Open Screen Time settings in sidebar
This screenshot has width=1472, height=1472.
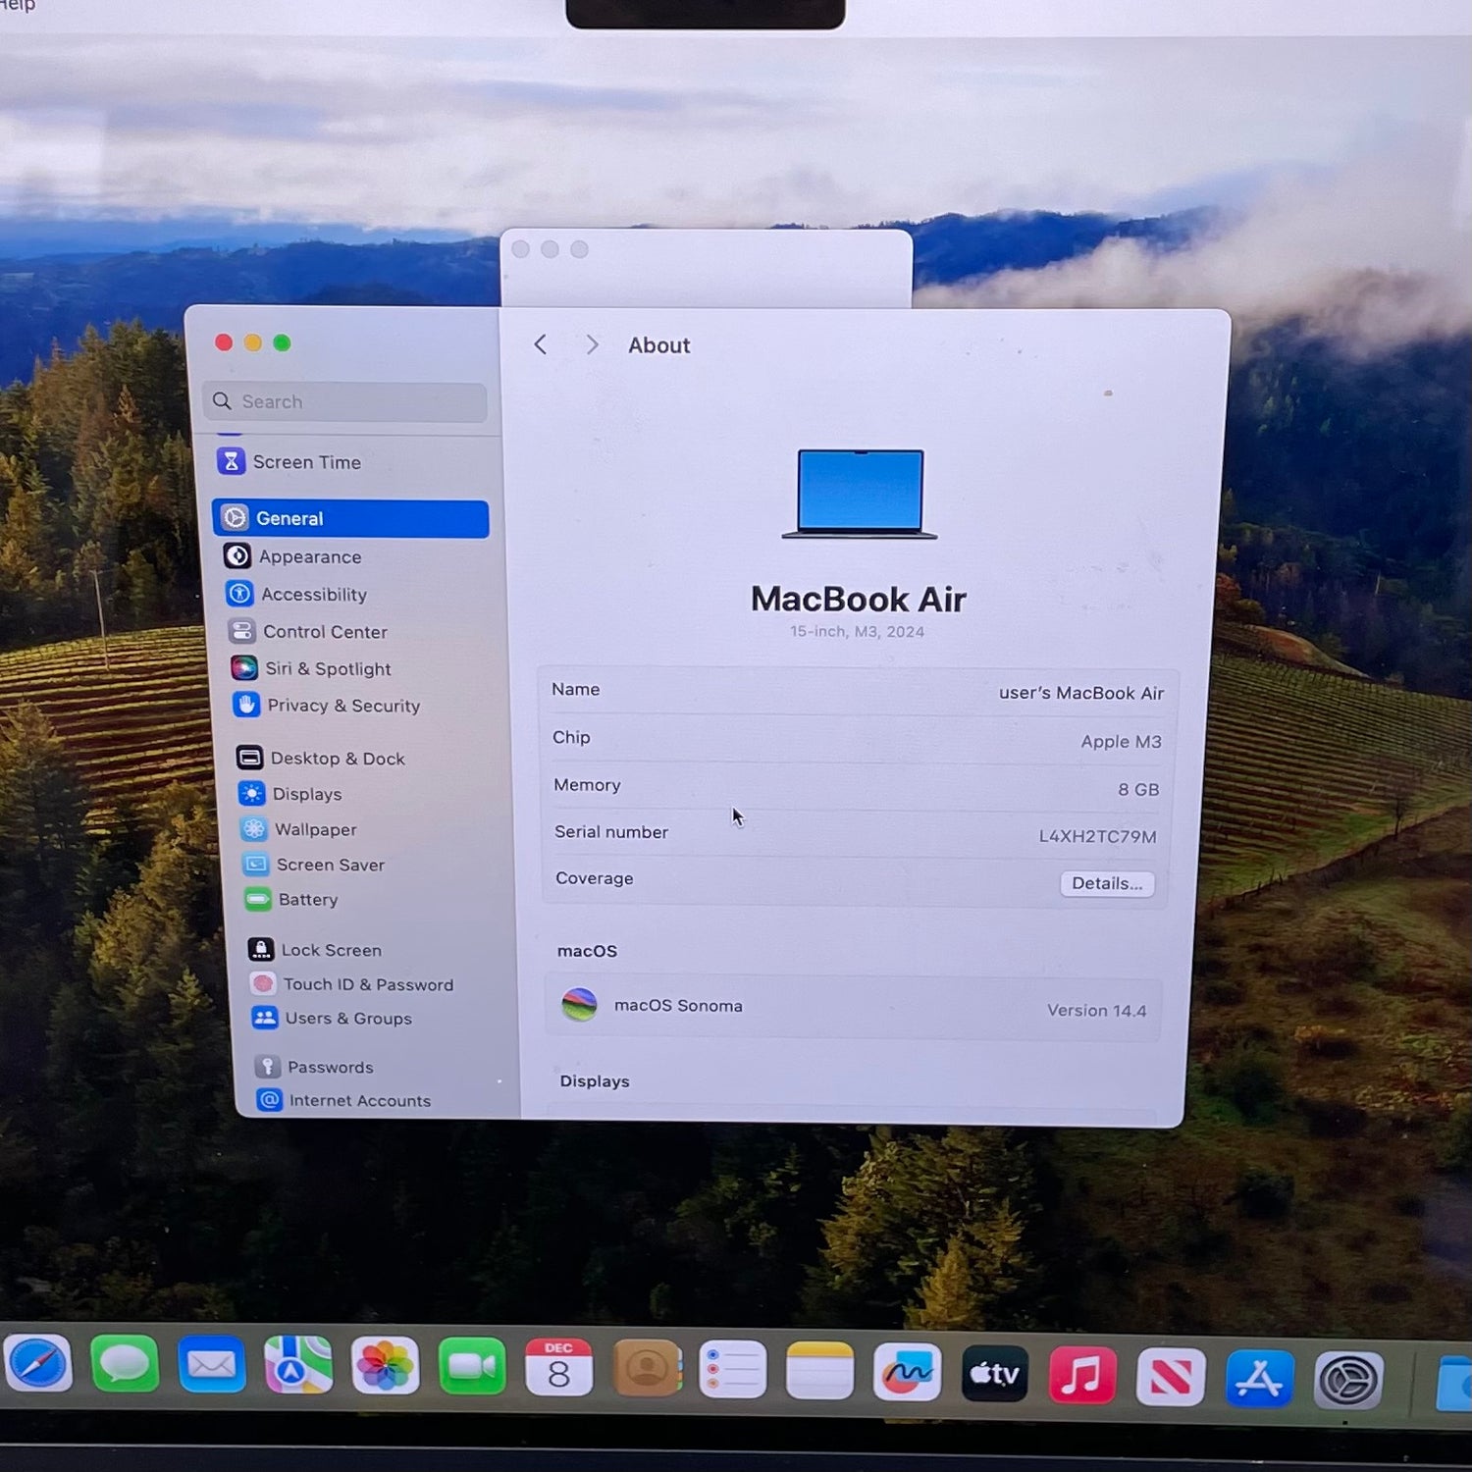coord(304,462)
